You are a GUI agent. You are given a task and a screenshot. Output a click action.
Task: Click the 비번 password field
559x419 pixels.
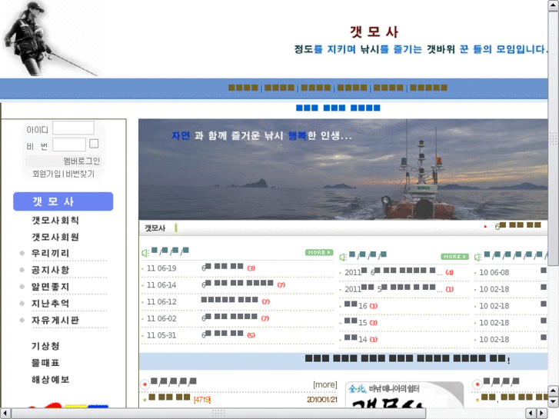click(x=69, y=145)
